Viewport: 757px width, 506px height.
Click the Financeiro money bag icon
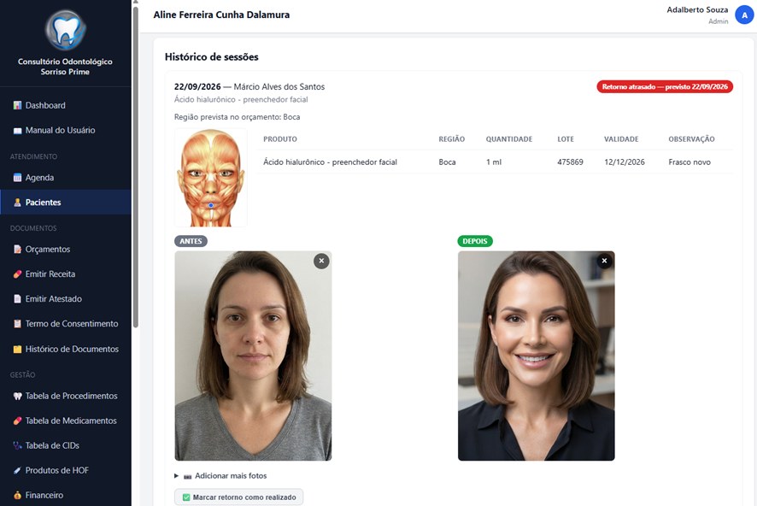(x=17, y=496)
